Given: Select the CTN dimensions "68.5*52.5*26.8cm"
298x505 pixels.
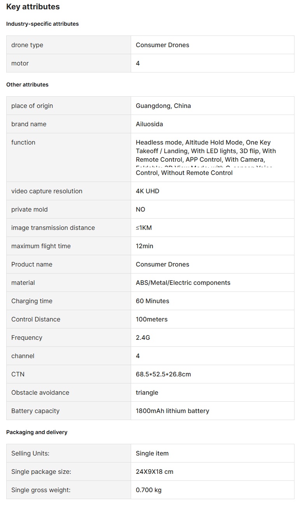Looking at the screenshot, I should [x=163, y=374].
